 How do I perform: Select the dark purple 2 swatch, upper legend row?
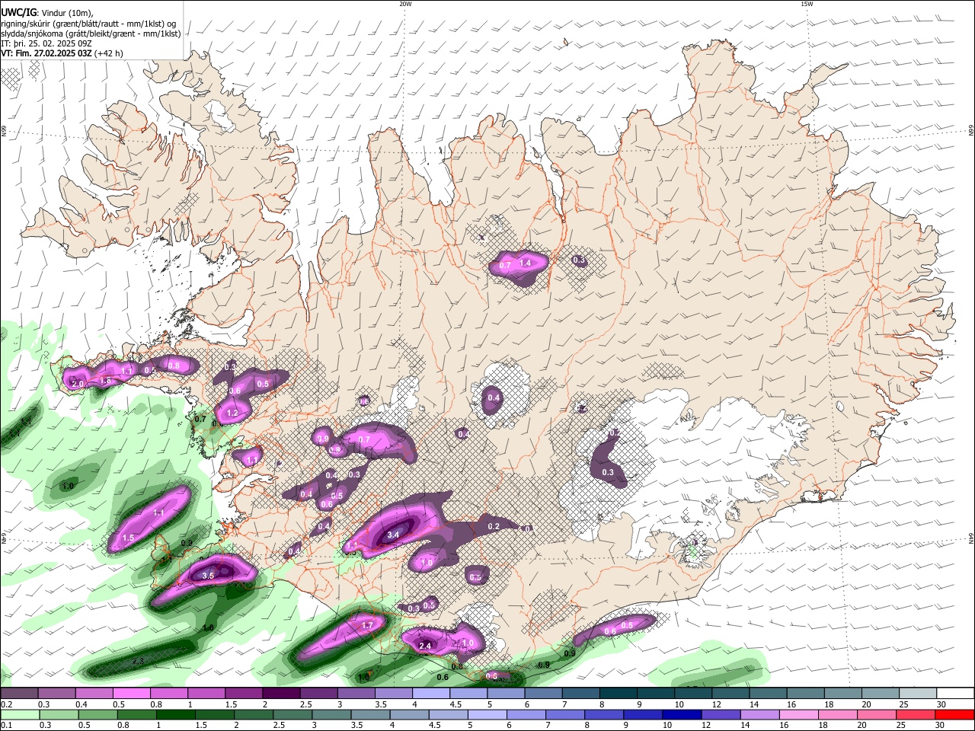click(x=280, y=694)
